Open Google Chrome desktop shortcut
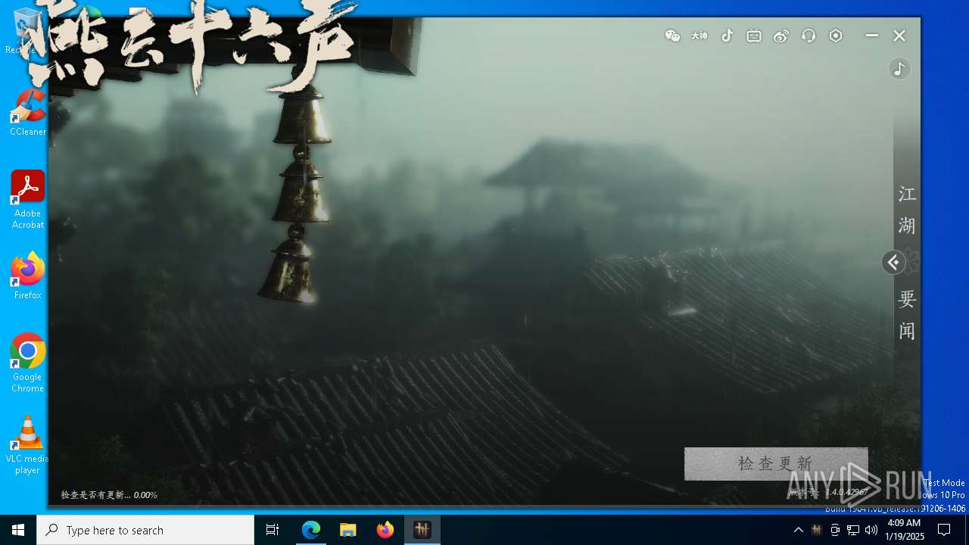The height and width of the screenshot is (545, 969). pyautogui.click(x=28, y=363)
